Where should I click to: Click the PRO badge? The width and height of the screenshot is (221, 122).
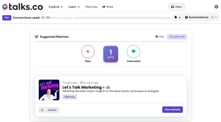click(7, 18)
